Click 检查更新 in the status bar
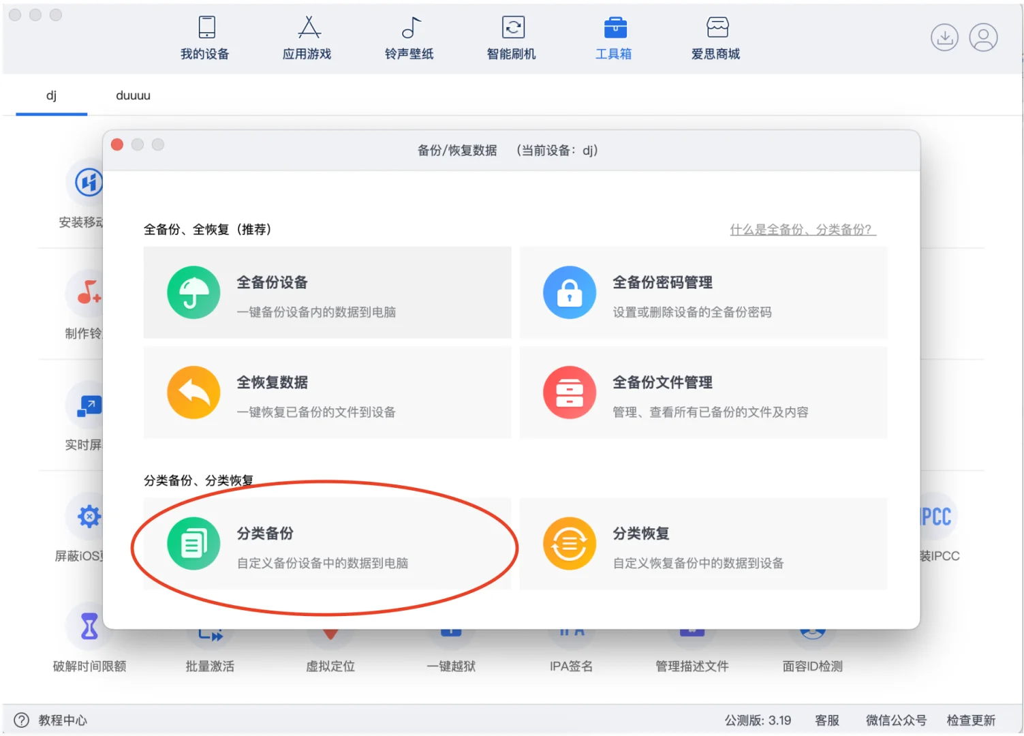Image resolution: width=1024 pixels, height=736 pixels. pyautogui.click(x=972, y=720)
